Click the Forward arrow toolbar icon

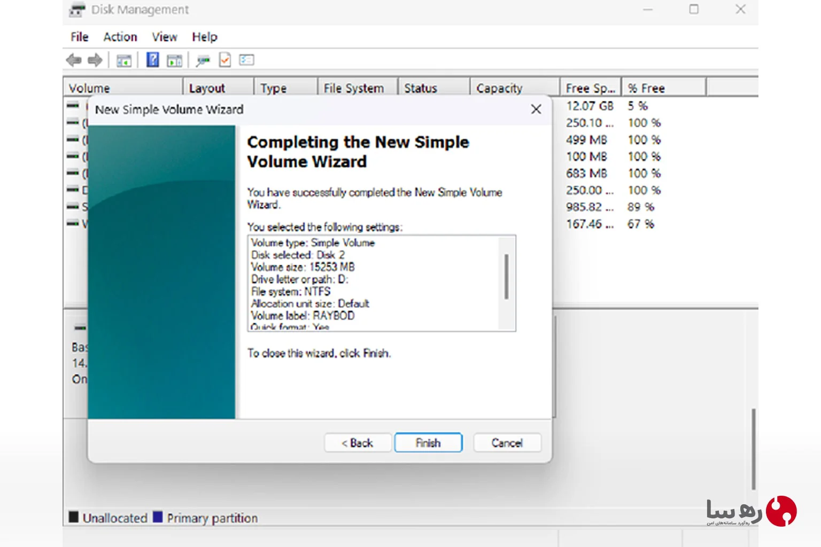click(x=95, y=60)
